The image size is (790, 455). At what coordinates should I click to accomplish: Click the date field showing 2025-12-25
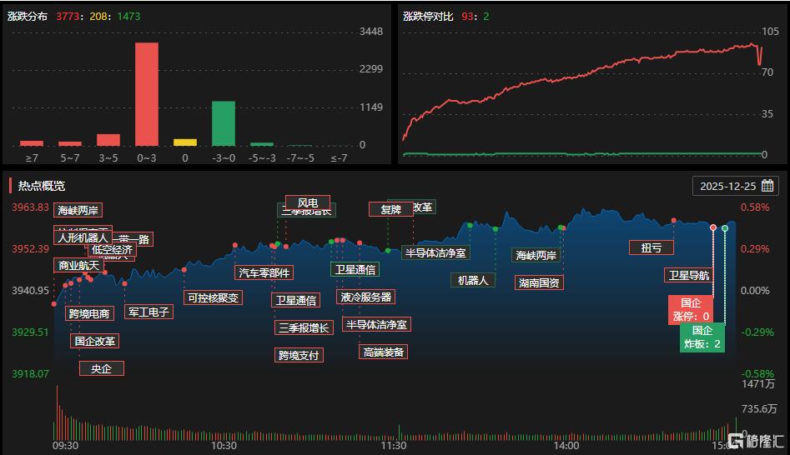(x=727, y=186)
